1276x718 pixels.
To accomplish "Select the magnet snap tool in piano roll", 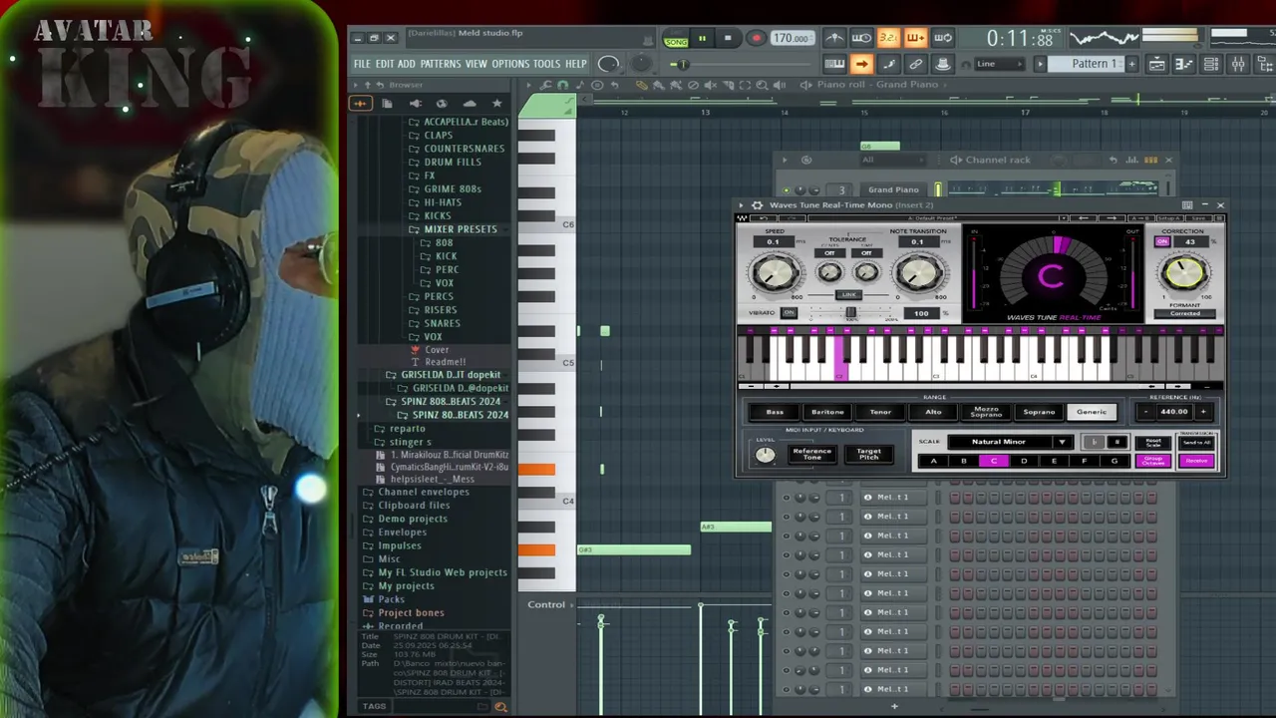I will (x=563, y=85).
